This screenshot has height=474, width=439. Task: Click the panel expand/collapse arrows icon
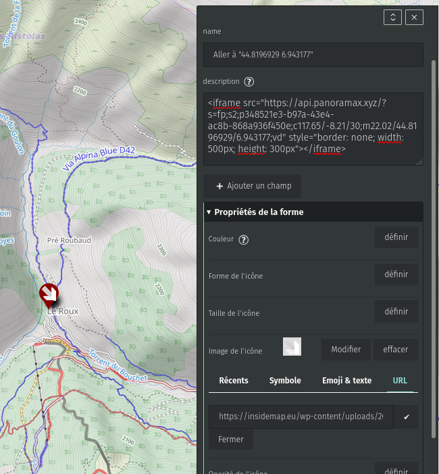[392, 18]
